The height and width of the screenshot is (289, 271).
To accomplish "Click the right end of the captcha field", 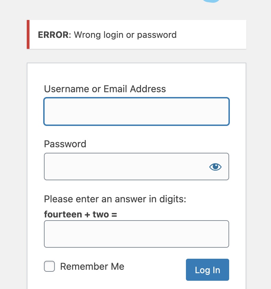I will click(221, 234).
